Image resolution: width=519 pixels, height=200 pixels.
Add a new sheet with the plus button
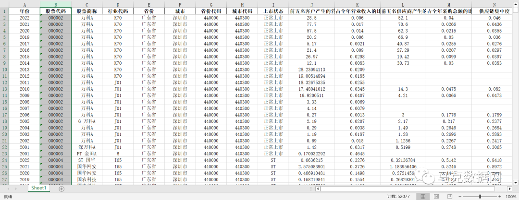62,189
